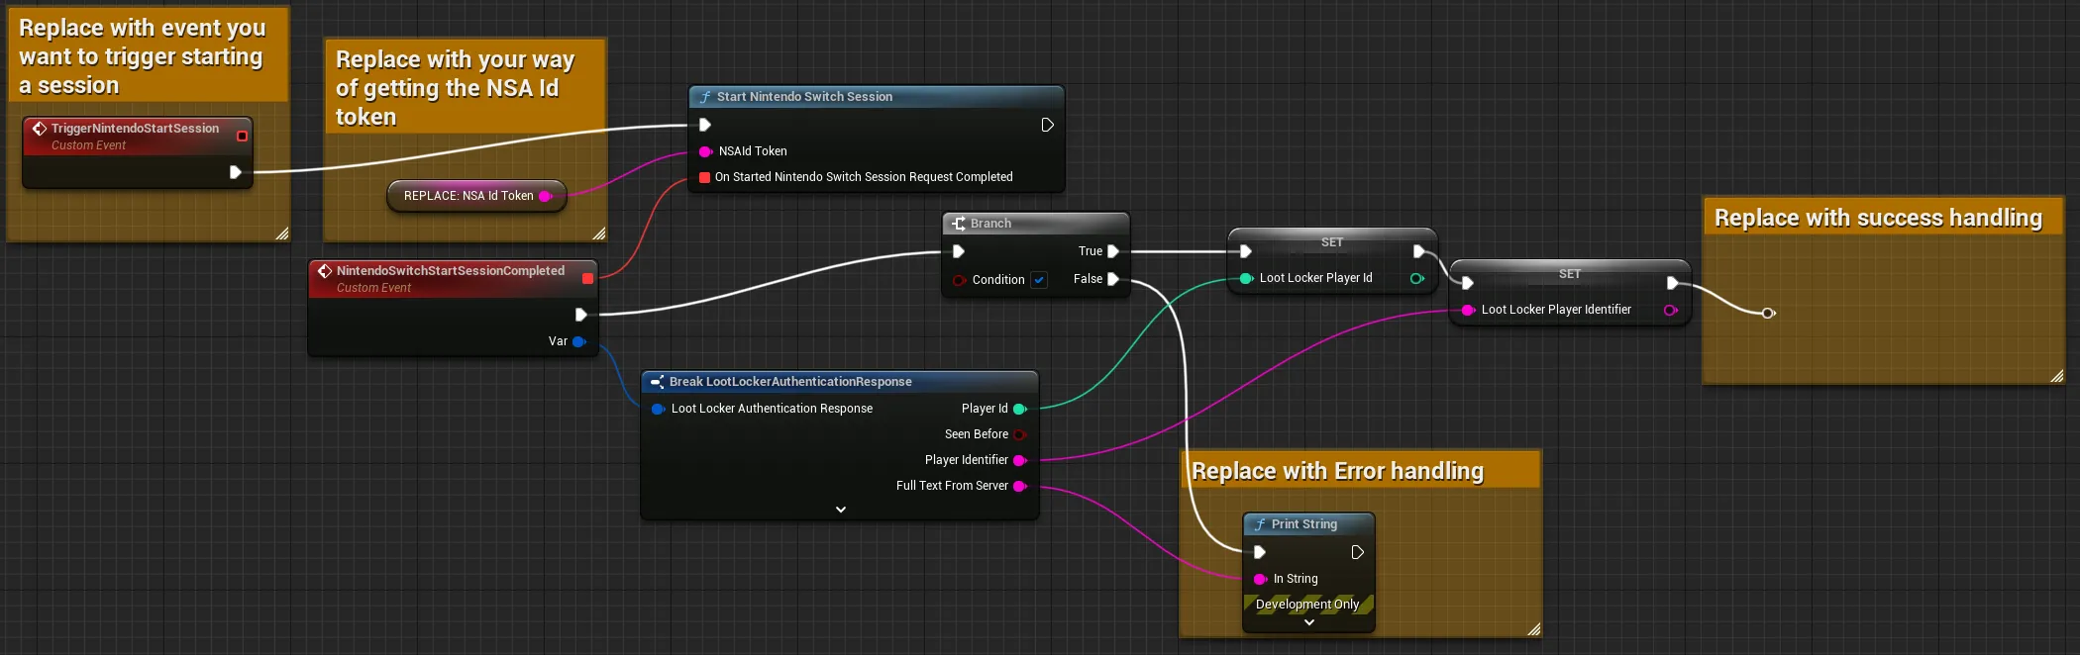Expand the Print String node options
This screenshot has height=655, width=2080.
[1309, 622]
